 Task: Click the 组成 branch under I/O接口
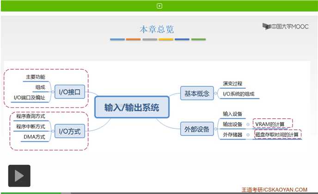pos(40,87)
